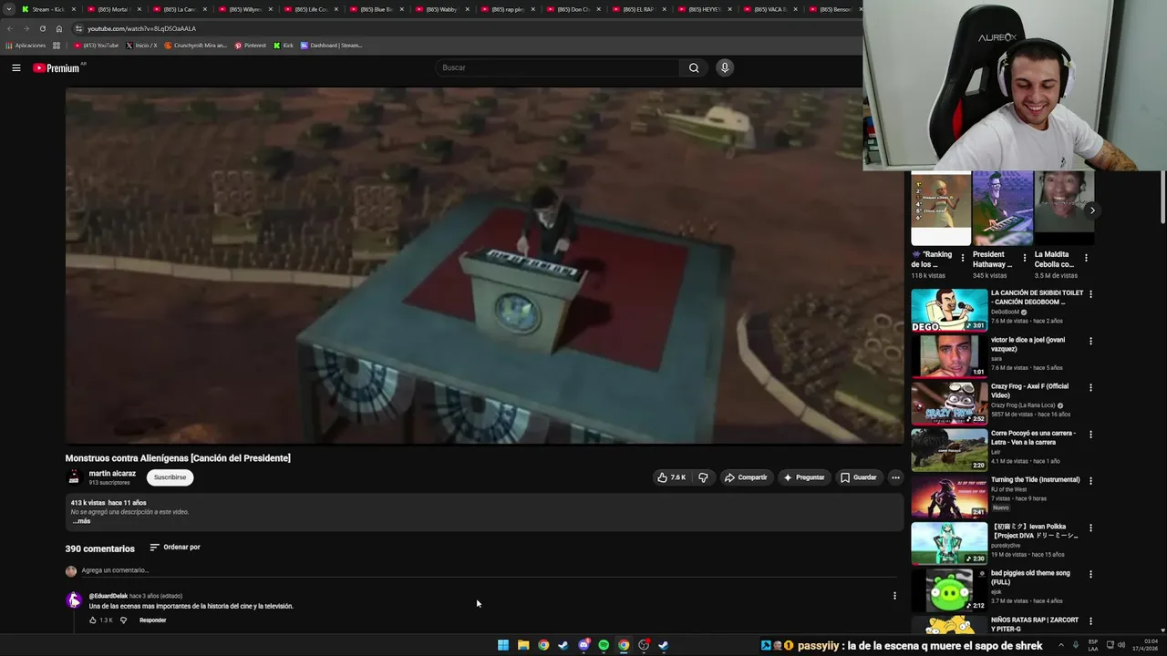Open the @EduardDelak profile link
The height and width of the screenshot is (656, 1167).
pos(108,596)
